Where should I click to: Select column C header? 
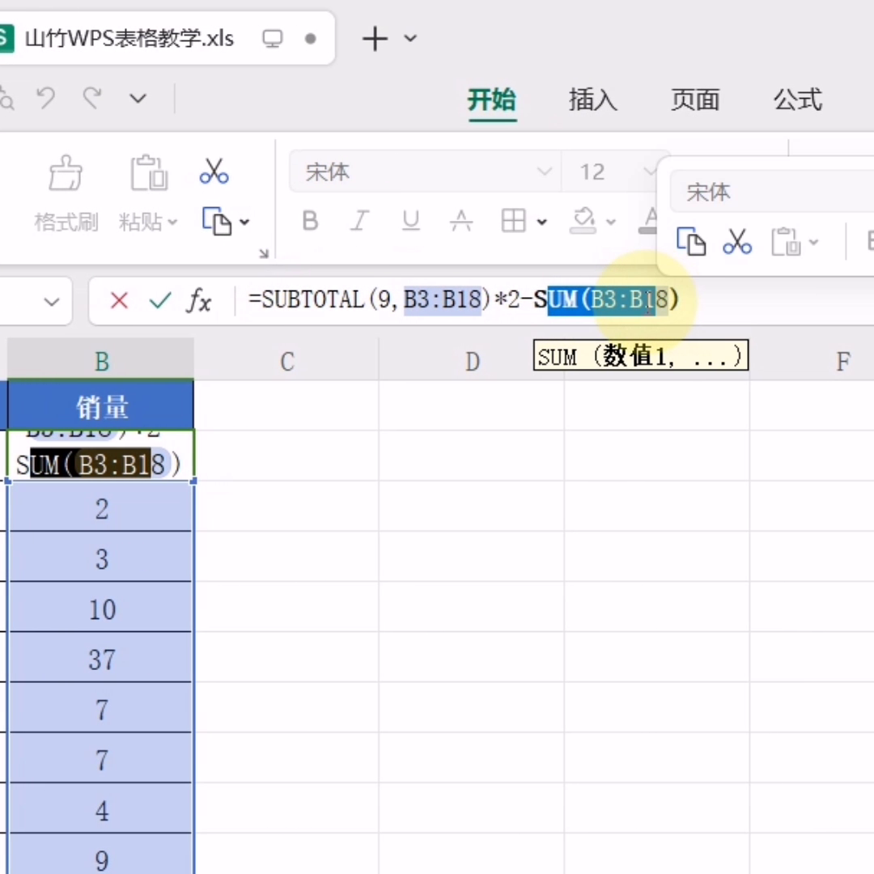pos(287,359)
